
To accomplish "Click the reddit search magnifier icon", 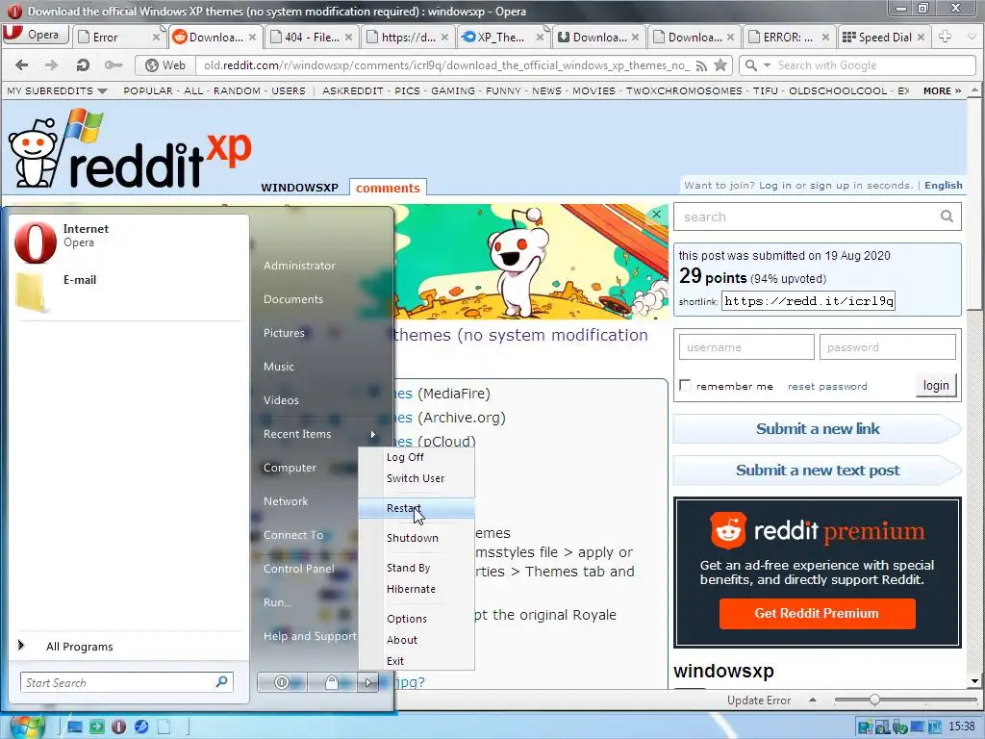I will (x=947, y=217).
